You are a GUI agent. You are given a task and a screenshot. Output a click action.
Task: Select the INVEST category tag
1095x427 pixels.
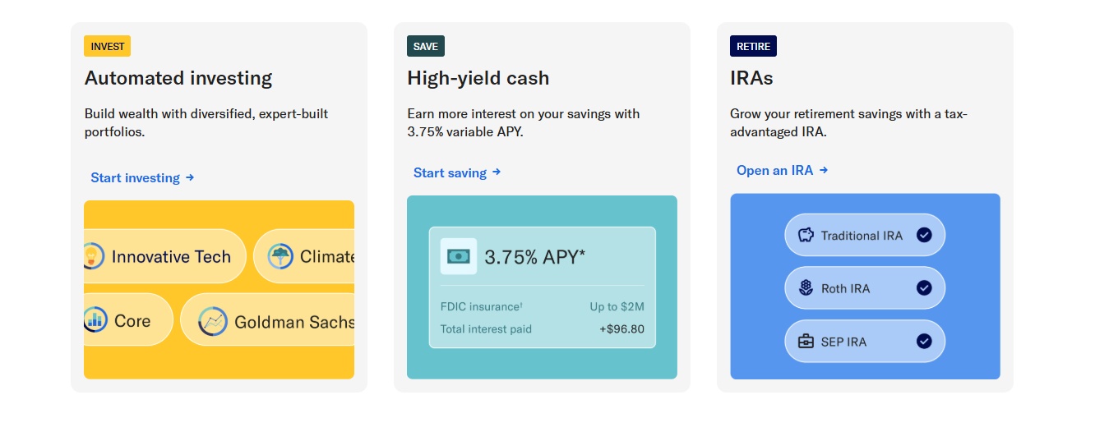[108, 46]
